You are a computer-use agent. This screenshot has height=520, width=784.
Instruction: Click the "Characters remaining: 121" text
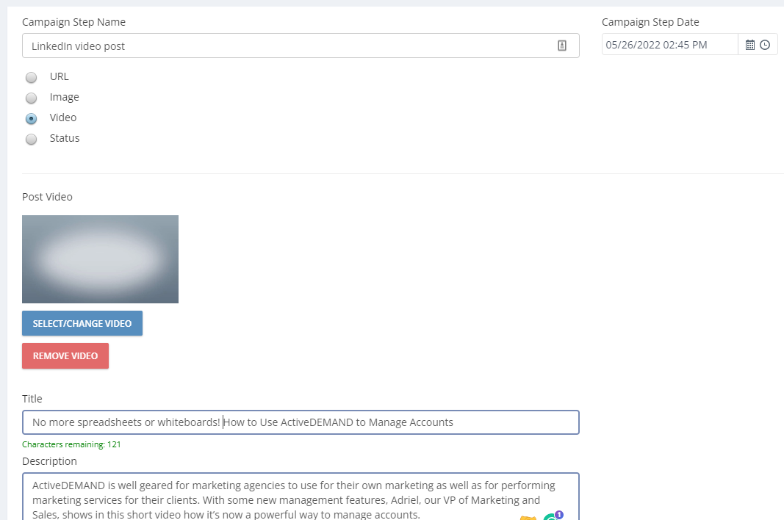tap(71, 444)
